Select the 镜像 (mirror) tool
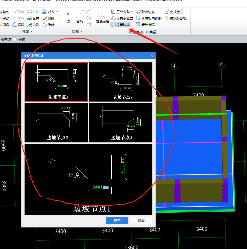 pos(4,25)
